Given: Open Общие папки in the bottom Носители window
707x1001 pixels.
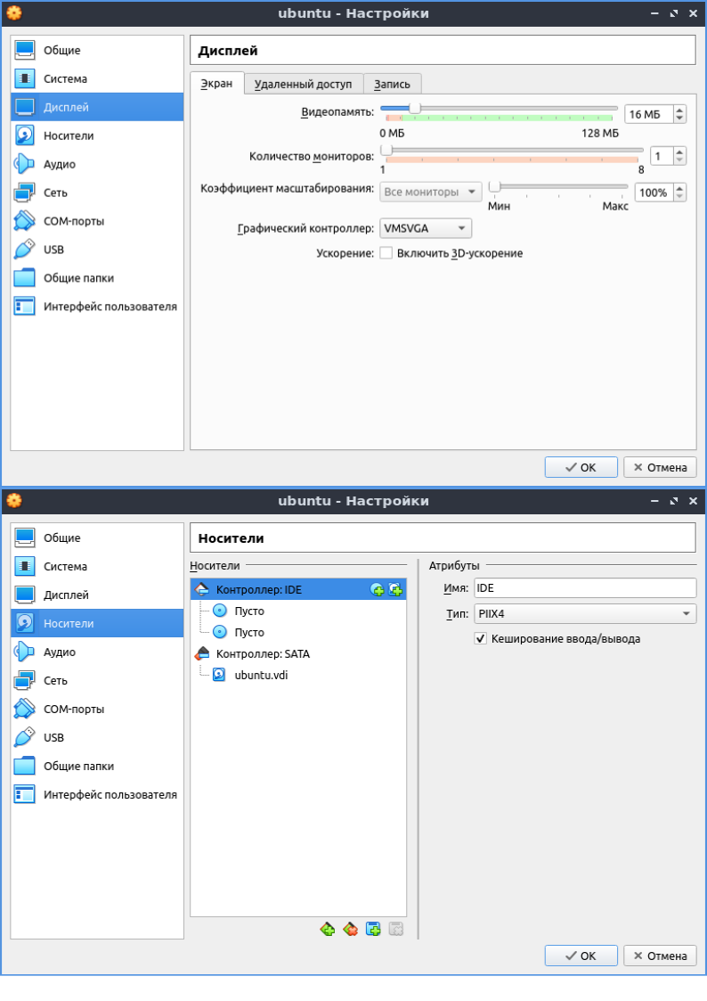Looking at the screenshot, I should coord(97,766).
